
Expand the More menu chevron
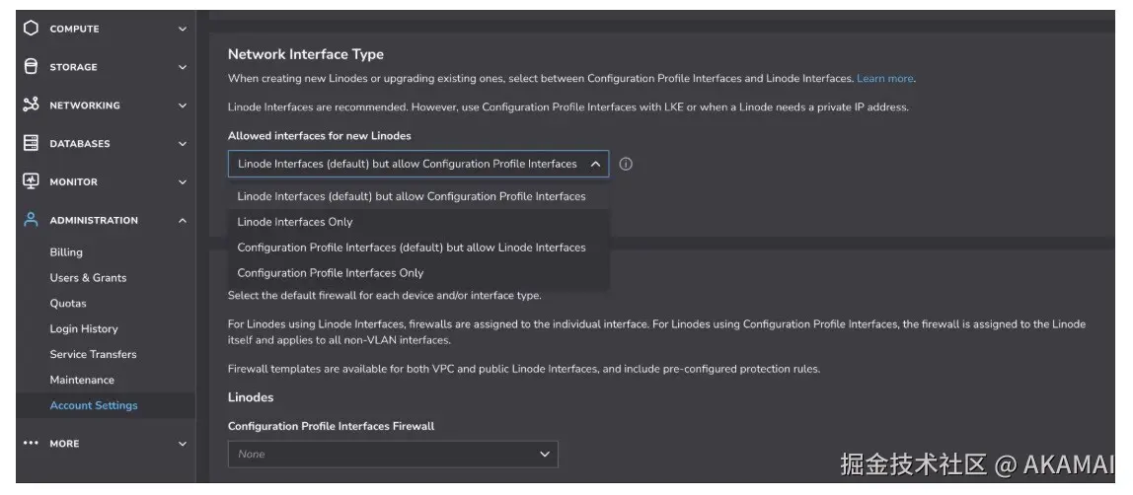(x=182, y=444)
